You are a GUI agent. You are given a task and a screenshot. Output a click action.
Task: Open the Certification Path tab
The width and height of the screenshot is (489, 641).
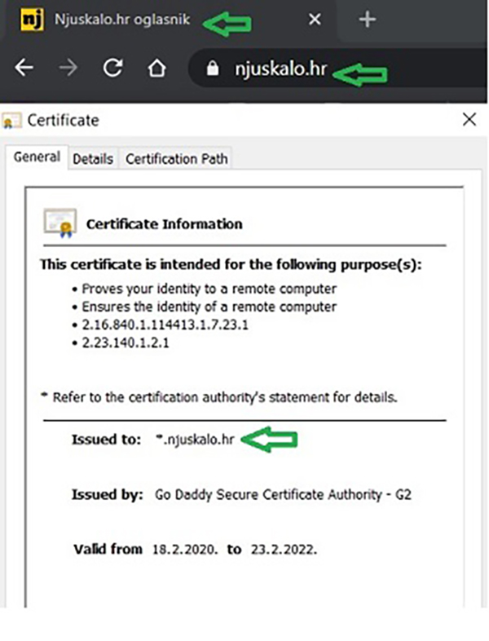177,158
